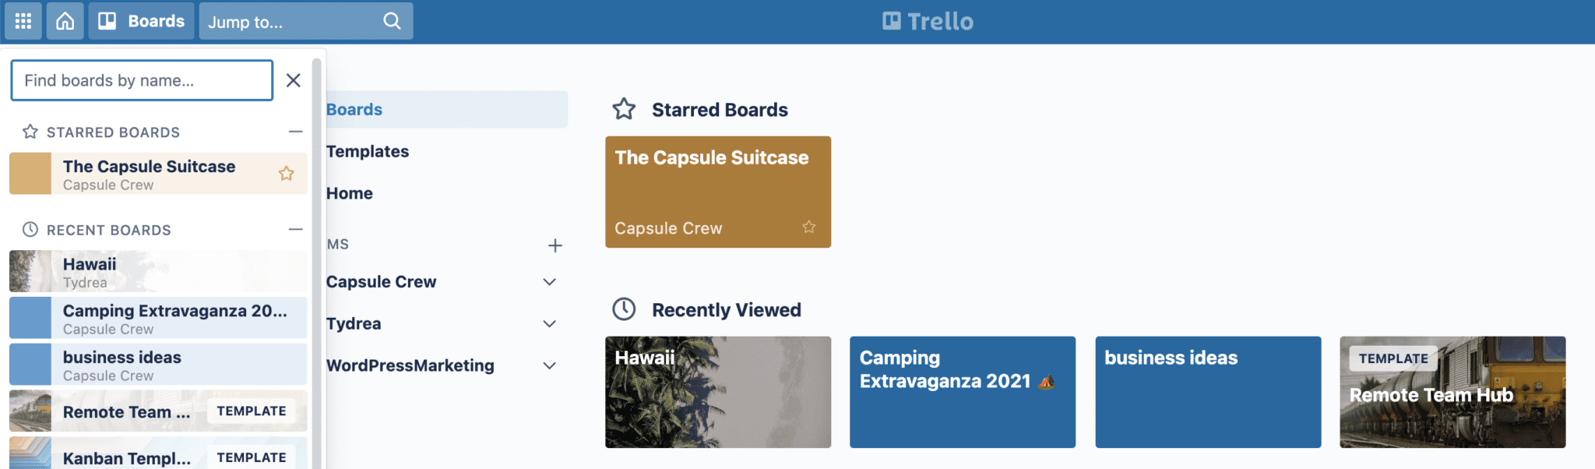The image size is (1595, 469).
Task: Select Home in the sidebar
Action: click(349, 192)
